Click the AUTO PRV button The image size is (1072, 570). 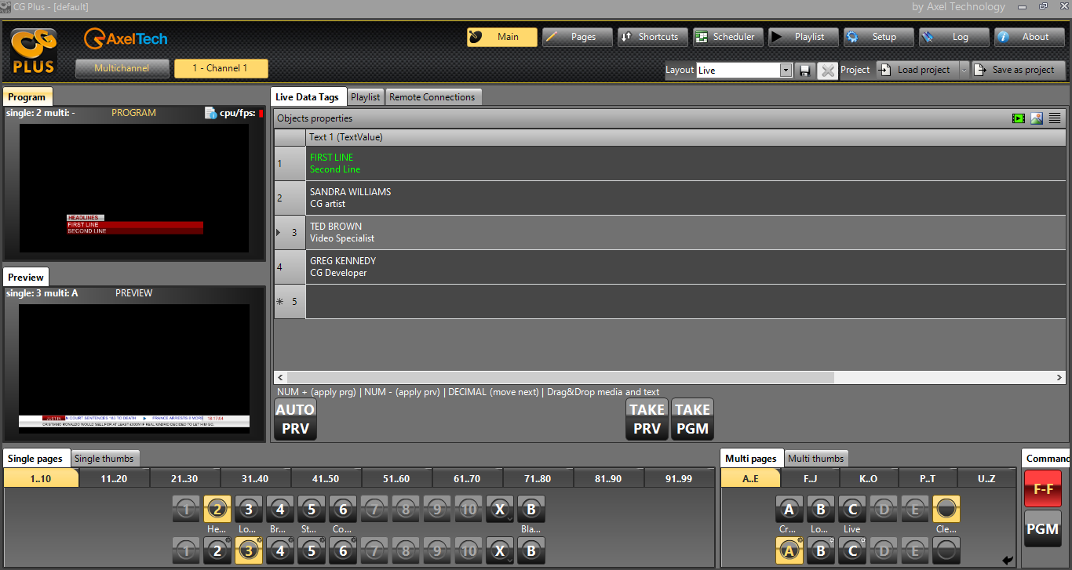[x=295, y=419]
